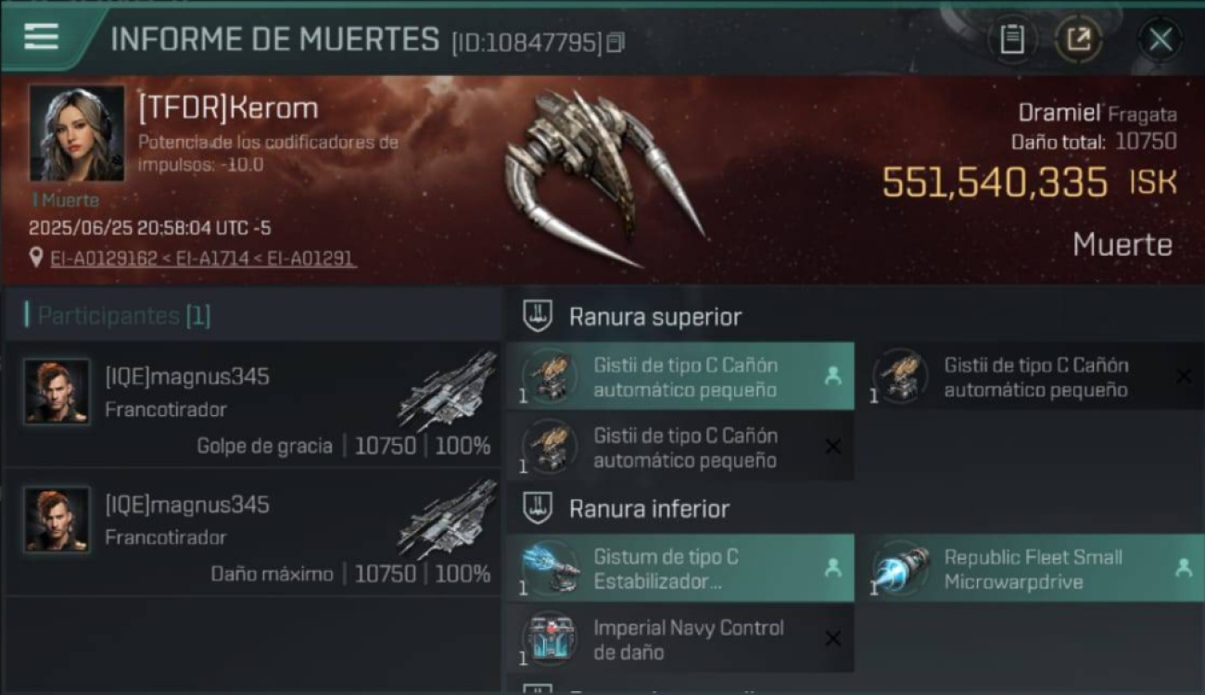
Task: Open the Kerom pilot portrait
Action: coord(77,134)
